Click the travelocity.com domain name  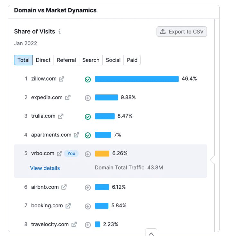tap(50, 224)
